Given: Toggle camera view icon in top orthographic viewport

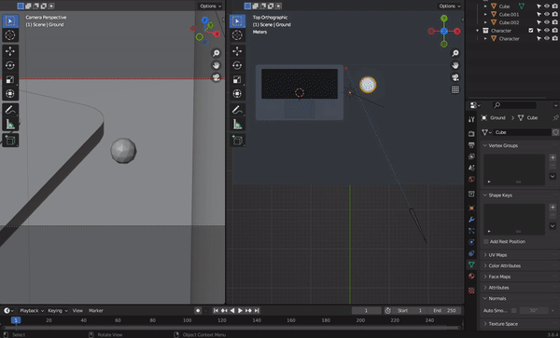Looking at the screenshot, I should pos(455,77).
